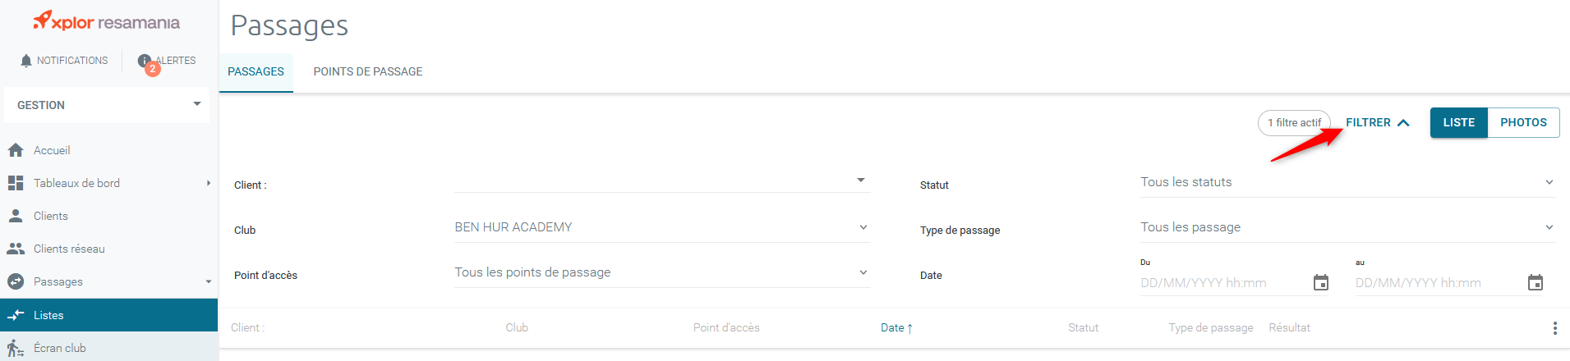Switch to the LISTE view

pos(1458,122)
